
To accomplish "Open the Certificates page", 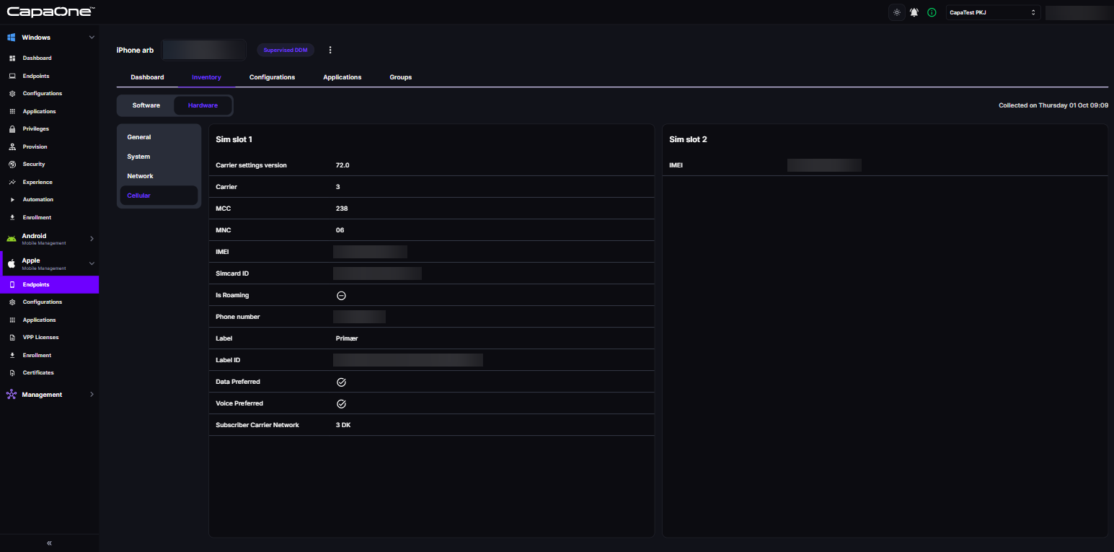I will click(38, 372).
